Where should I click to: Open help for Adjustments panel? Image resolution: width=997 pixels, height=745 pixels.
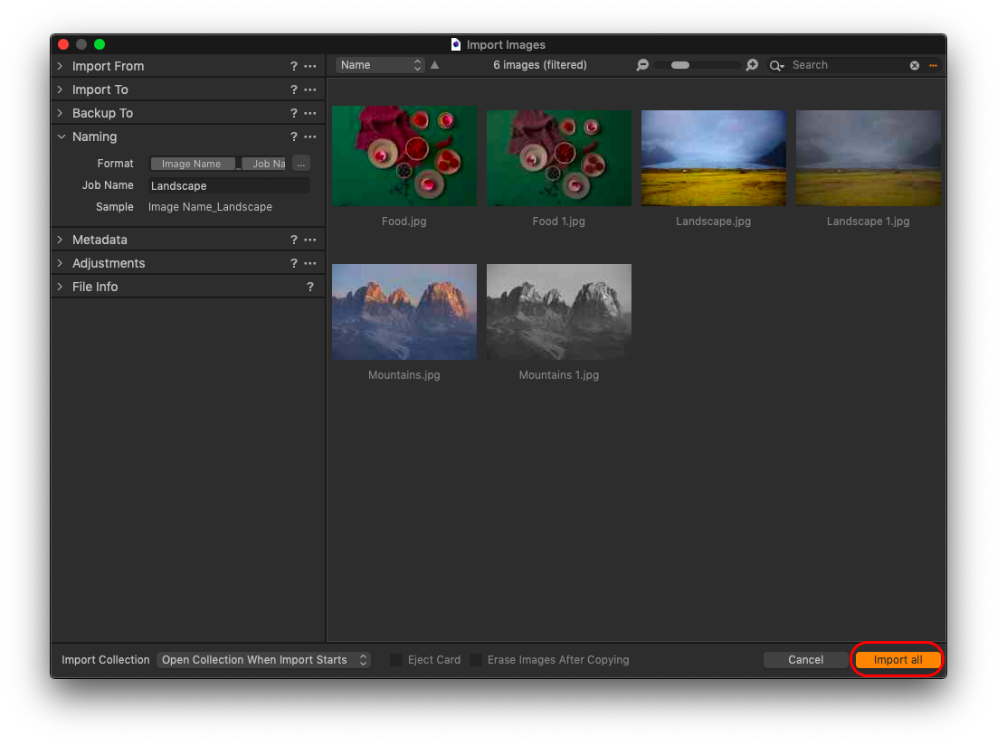coord(294,263)
